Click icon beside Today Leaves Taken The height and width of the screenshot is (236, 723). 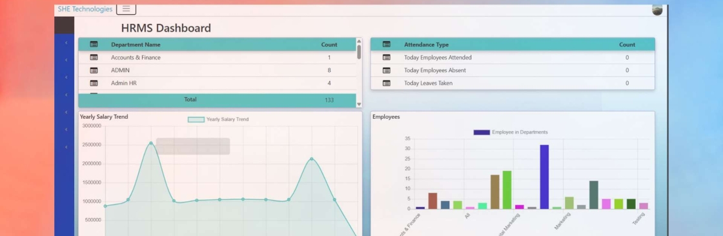pos(387,83)
